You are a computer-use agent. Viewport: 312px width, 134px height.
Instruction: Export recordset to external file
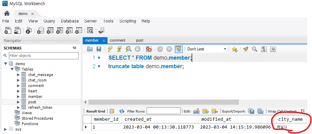(x=251, y=111)
